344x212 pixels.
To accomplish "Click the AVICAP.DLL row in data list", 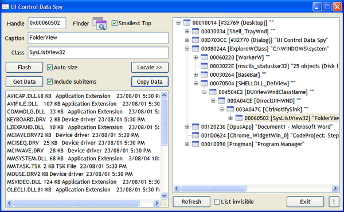I will point(83,96).
